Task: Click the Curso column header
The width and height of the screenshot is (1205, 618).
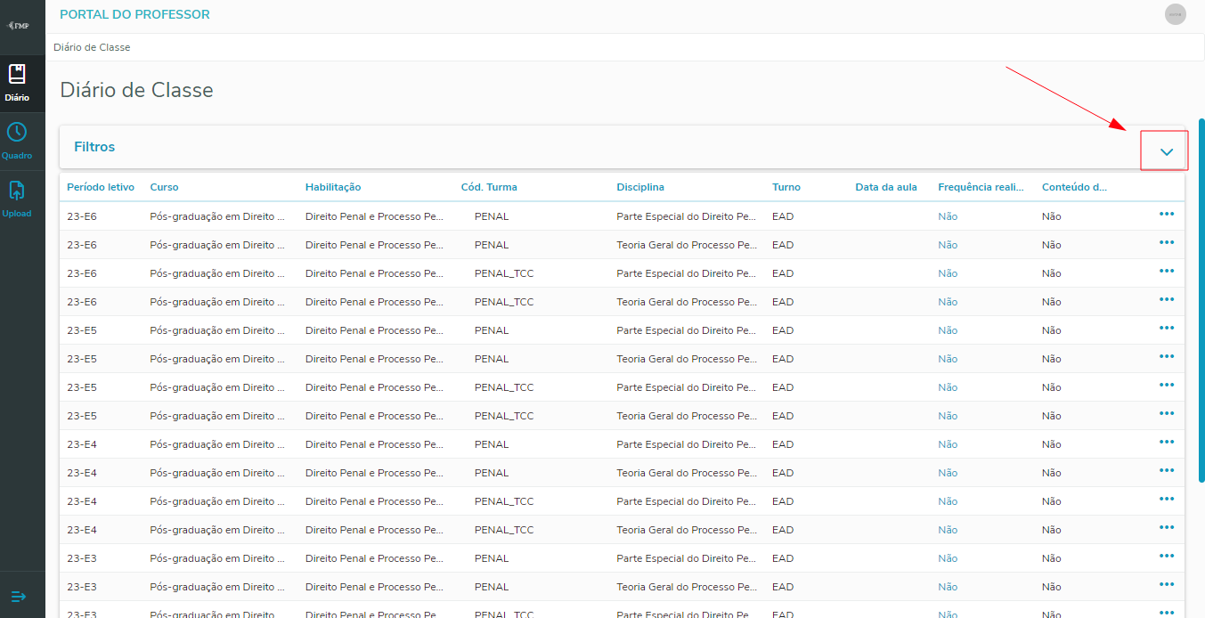Action: (164, 187)
